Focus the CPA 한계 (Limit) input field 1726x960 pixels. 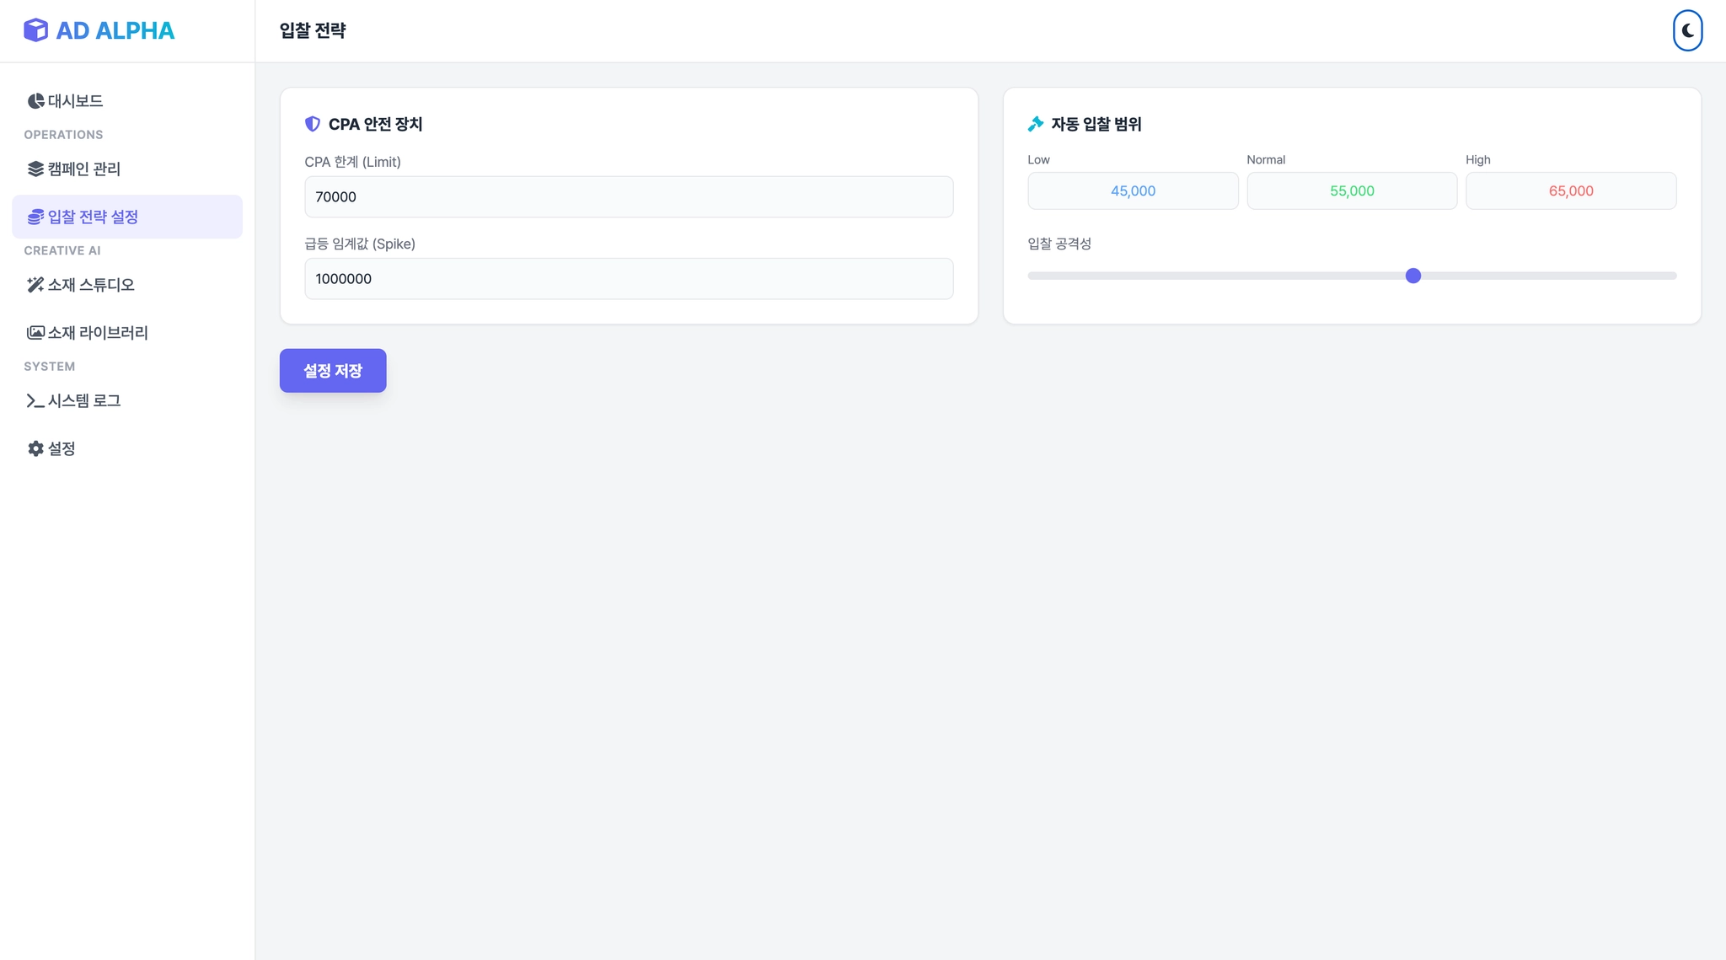[629, 197]
